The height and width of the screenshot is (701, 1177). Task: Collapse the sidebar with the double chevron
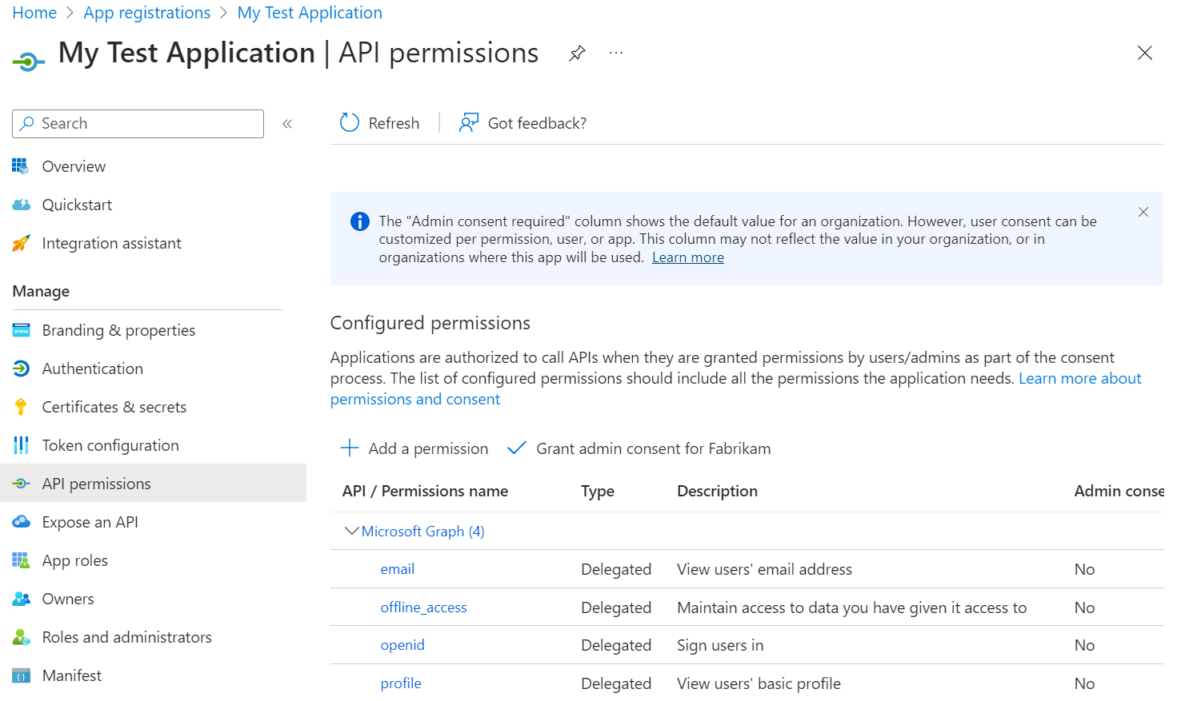coord(287,124)
